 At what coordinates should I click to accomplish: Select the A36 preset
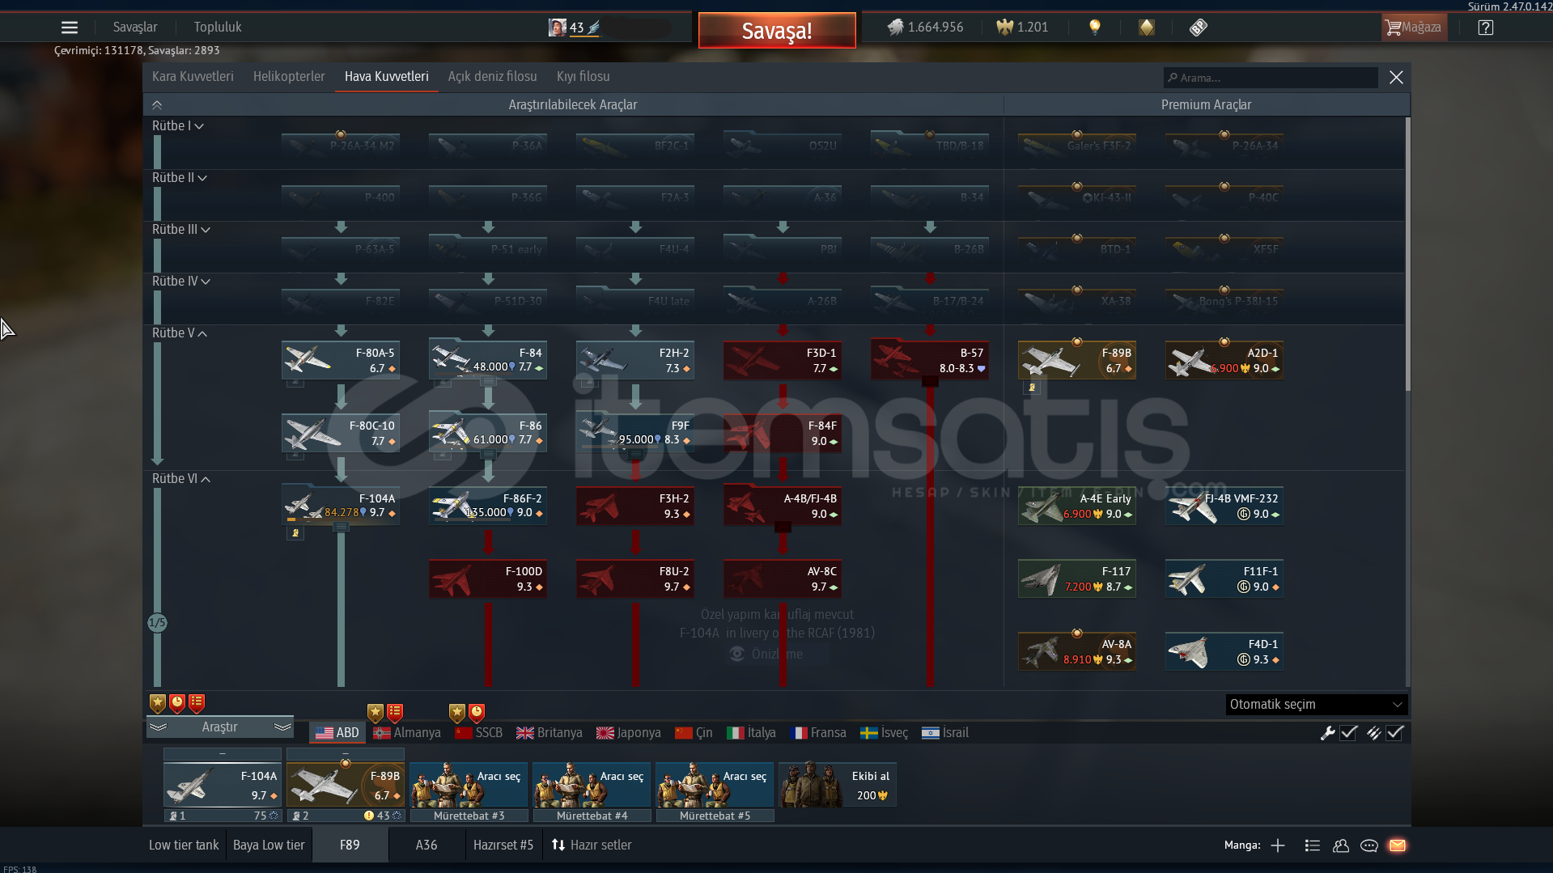[426, 845]
